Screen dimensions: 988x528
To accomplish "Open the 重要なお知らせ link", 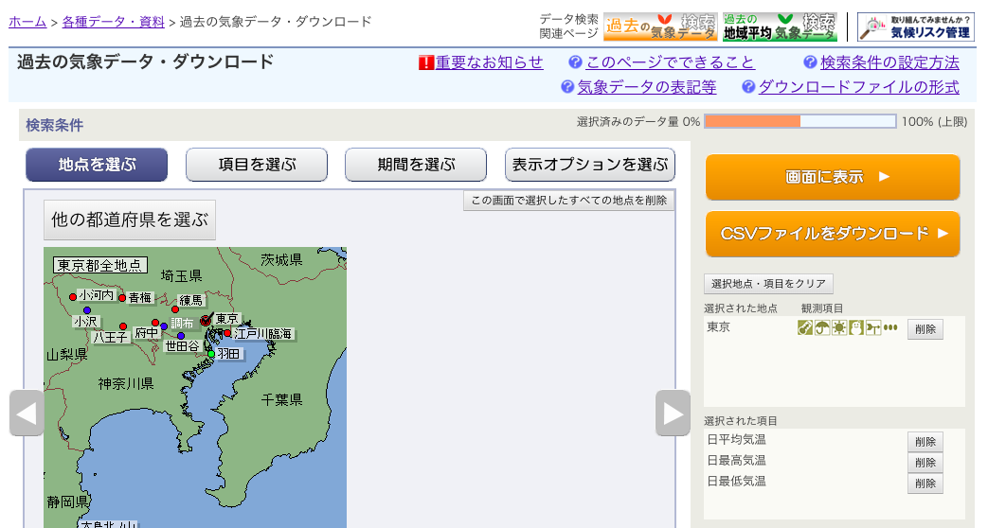I will [x=490, y=62].
